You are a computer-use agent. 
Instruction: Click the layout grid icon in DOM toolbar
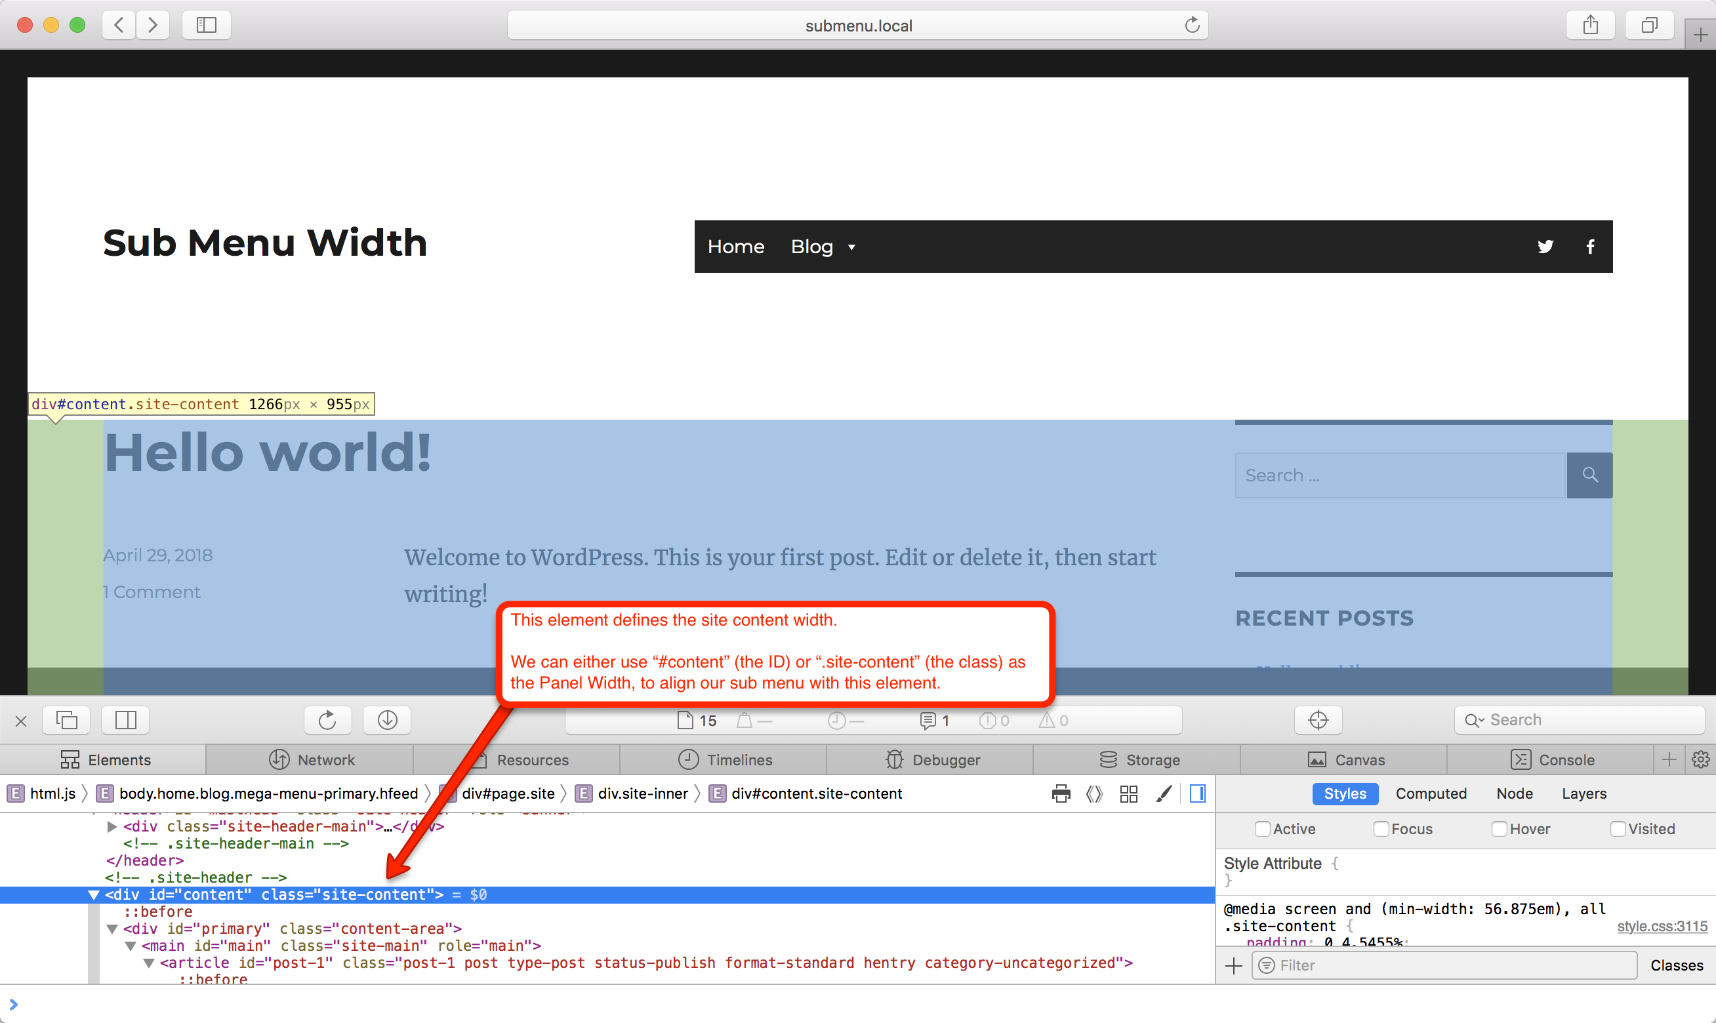click(1129, 793)
